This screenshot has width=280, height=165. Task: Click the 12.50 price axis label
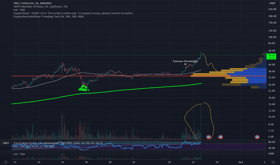[271, 111]
